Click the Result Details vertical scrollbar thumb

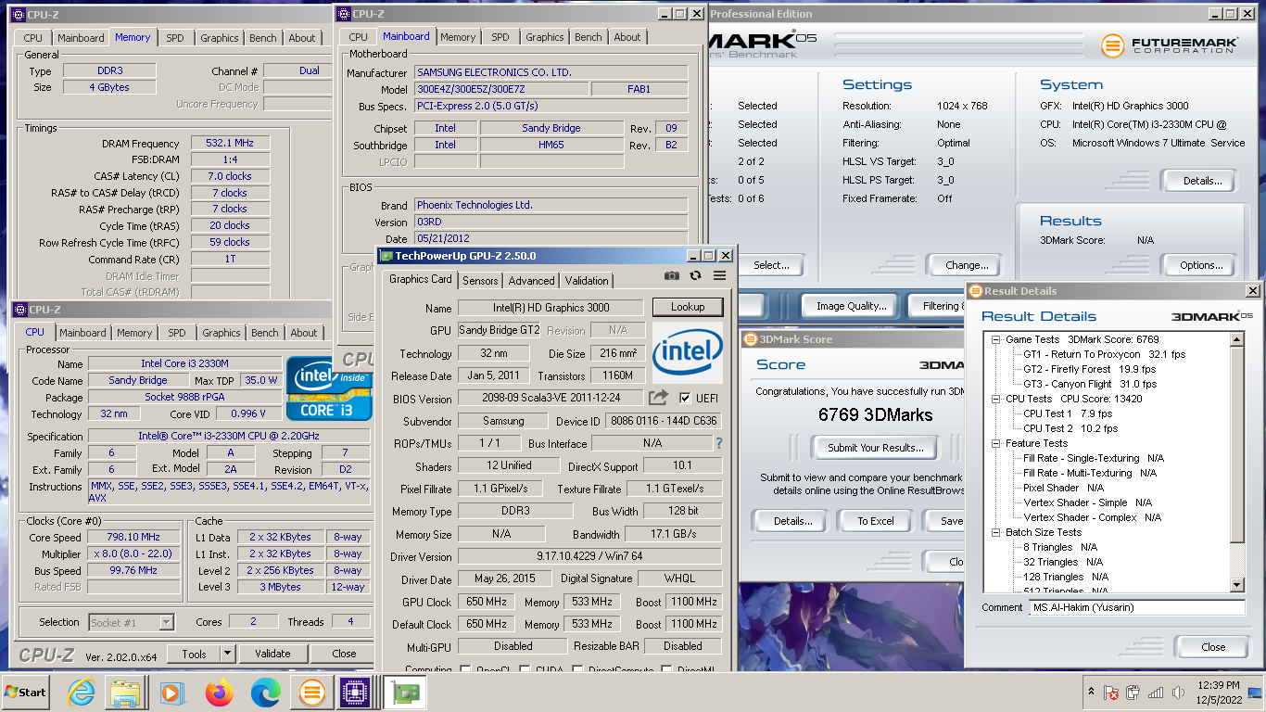coord(1236,445)
